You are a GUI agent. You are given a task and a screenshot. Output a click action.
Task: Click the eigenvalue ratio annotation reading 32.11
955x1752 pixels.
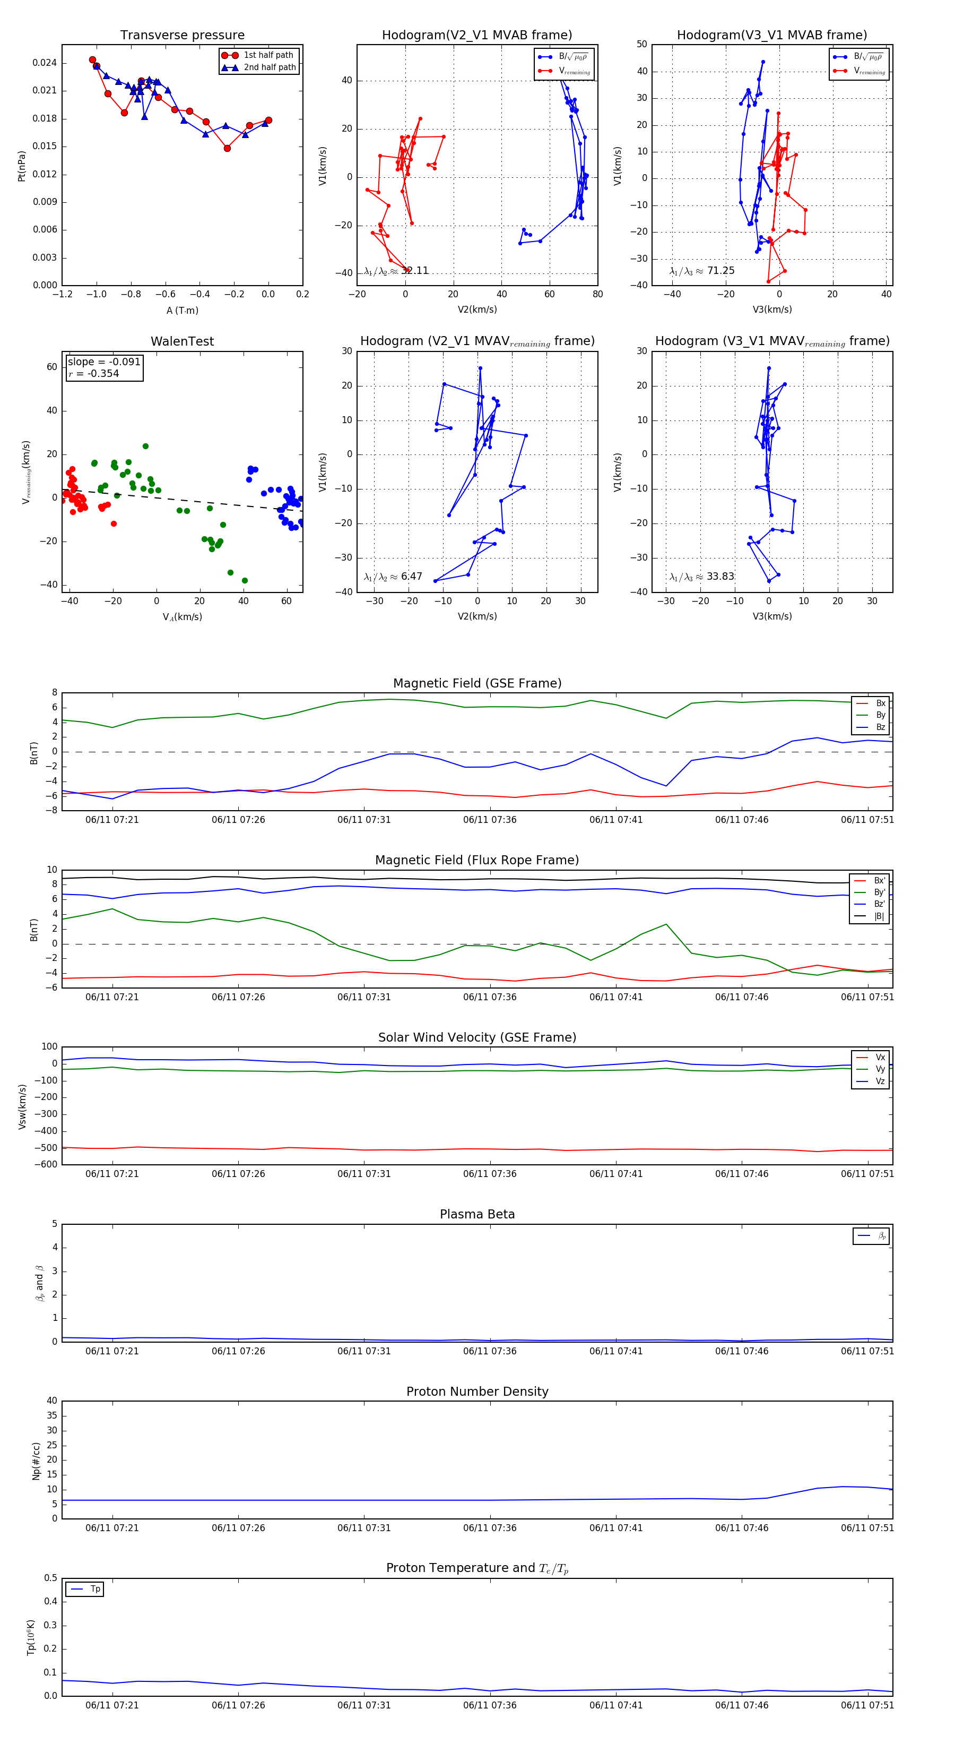pos(396,271)
